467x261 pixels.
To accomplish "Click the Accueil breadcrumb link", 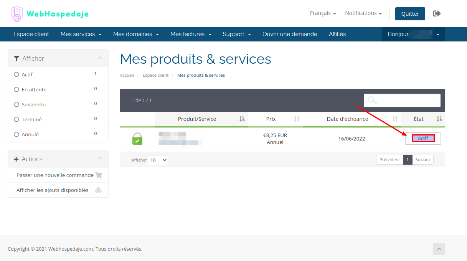I will [x=127, y=75].
